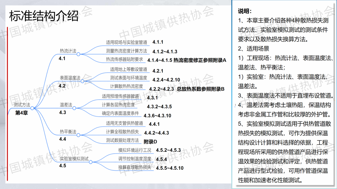Select the 测试方法 root node label
Viewport: 337px width, 189px height.
click(x=22, y=105)
